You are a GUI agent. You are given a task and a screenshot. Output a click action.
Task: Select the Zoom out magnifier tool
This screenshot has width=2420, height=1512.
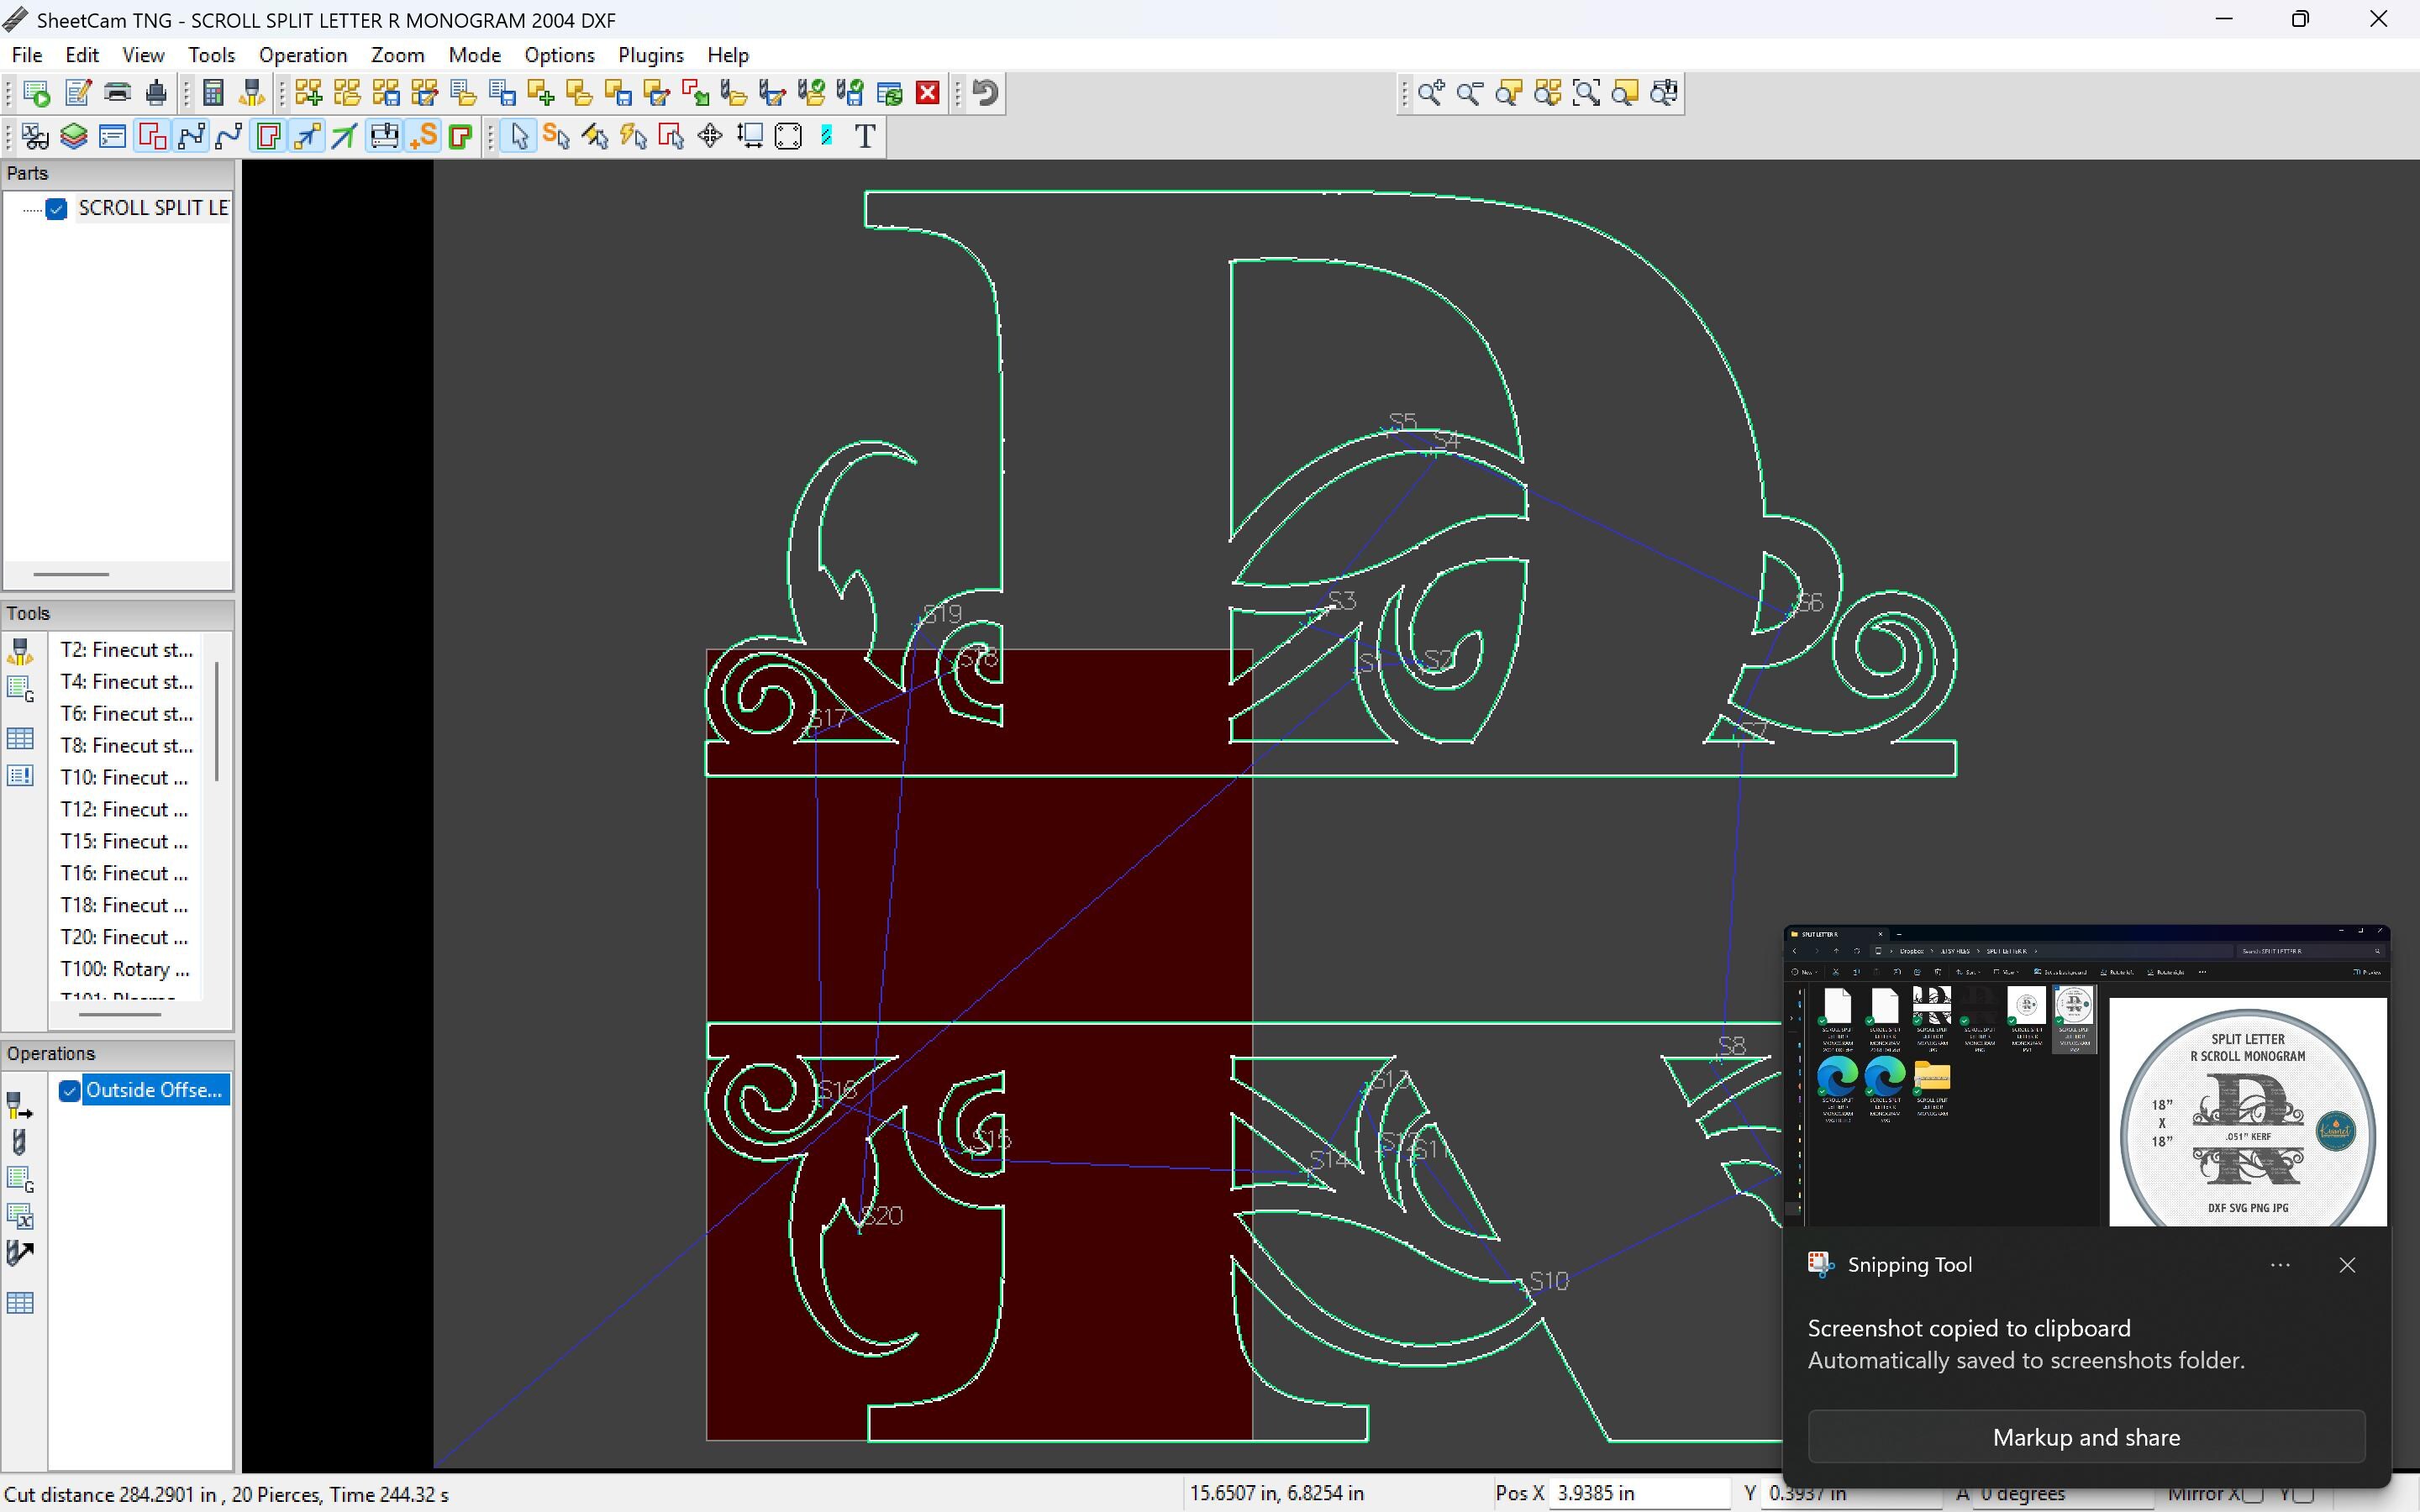(1467, 92)
